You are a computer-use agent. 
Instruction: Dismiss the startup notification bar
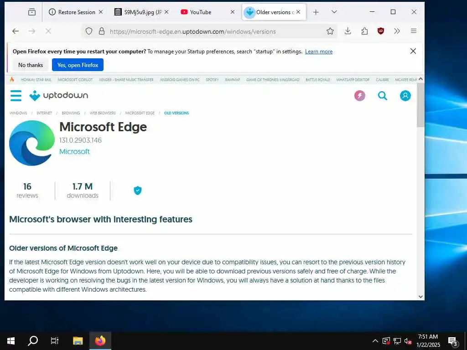413,51
